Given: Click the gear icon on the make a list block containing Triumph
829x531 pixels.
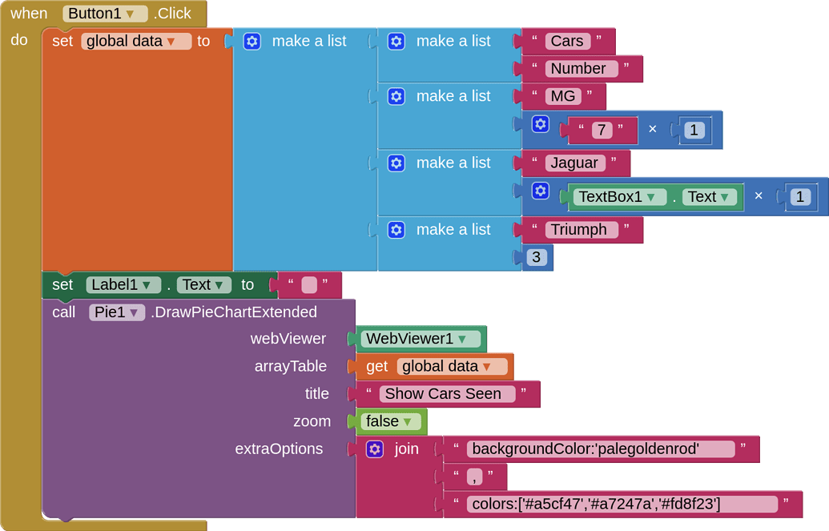Looking at the screenshot, I should pyautogui.click(x=396, y=230).
